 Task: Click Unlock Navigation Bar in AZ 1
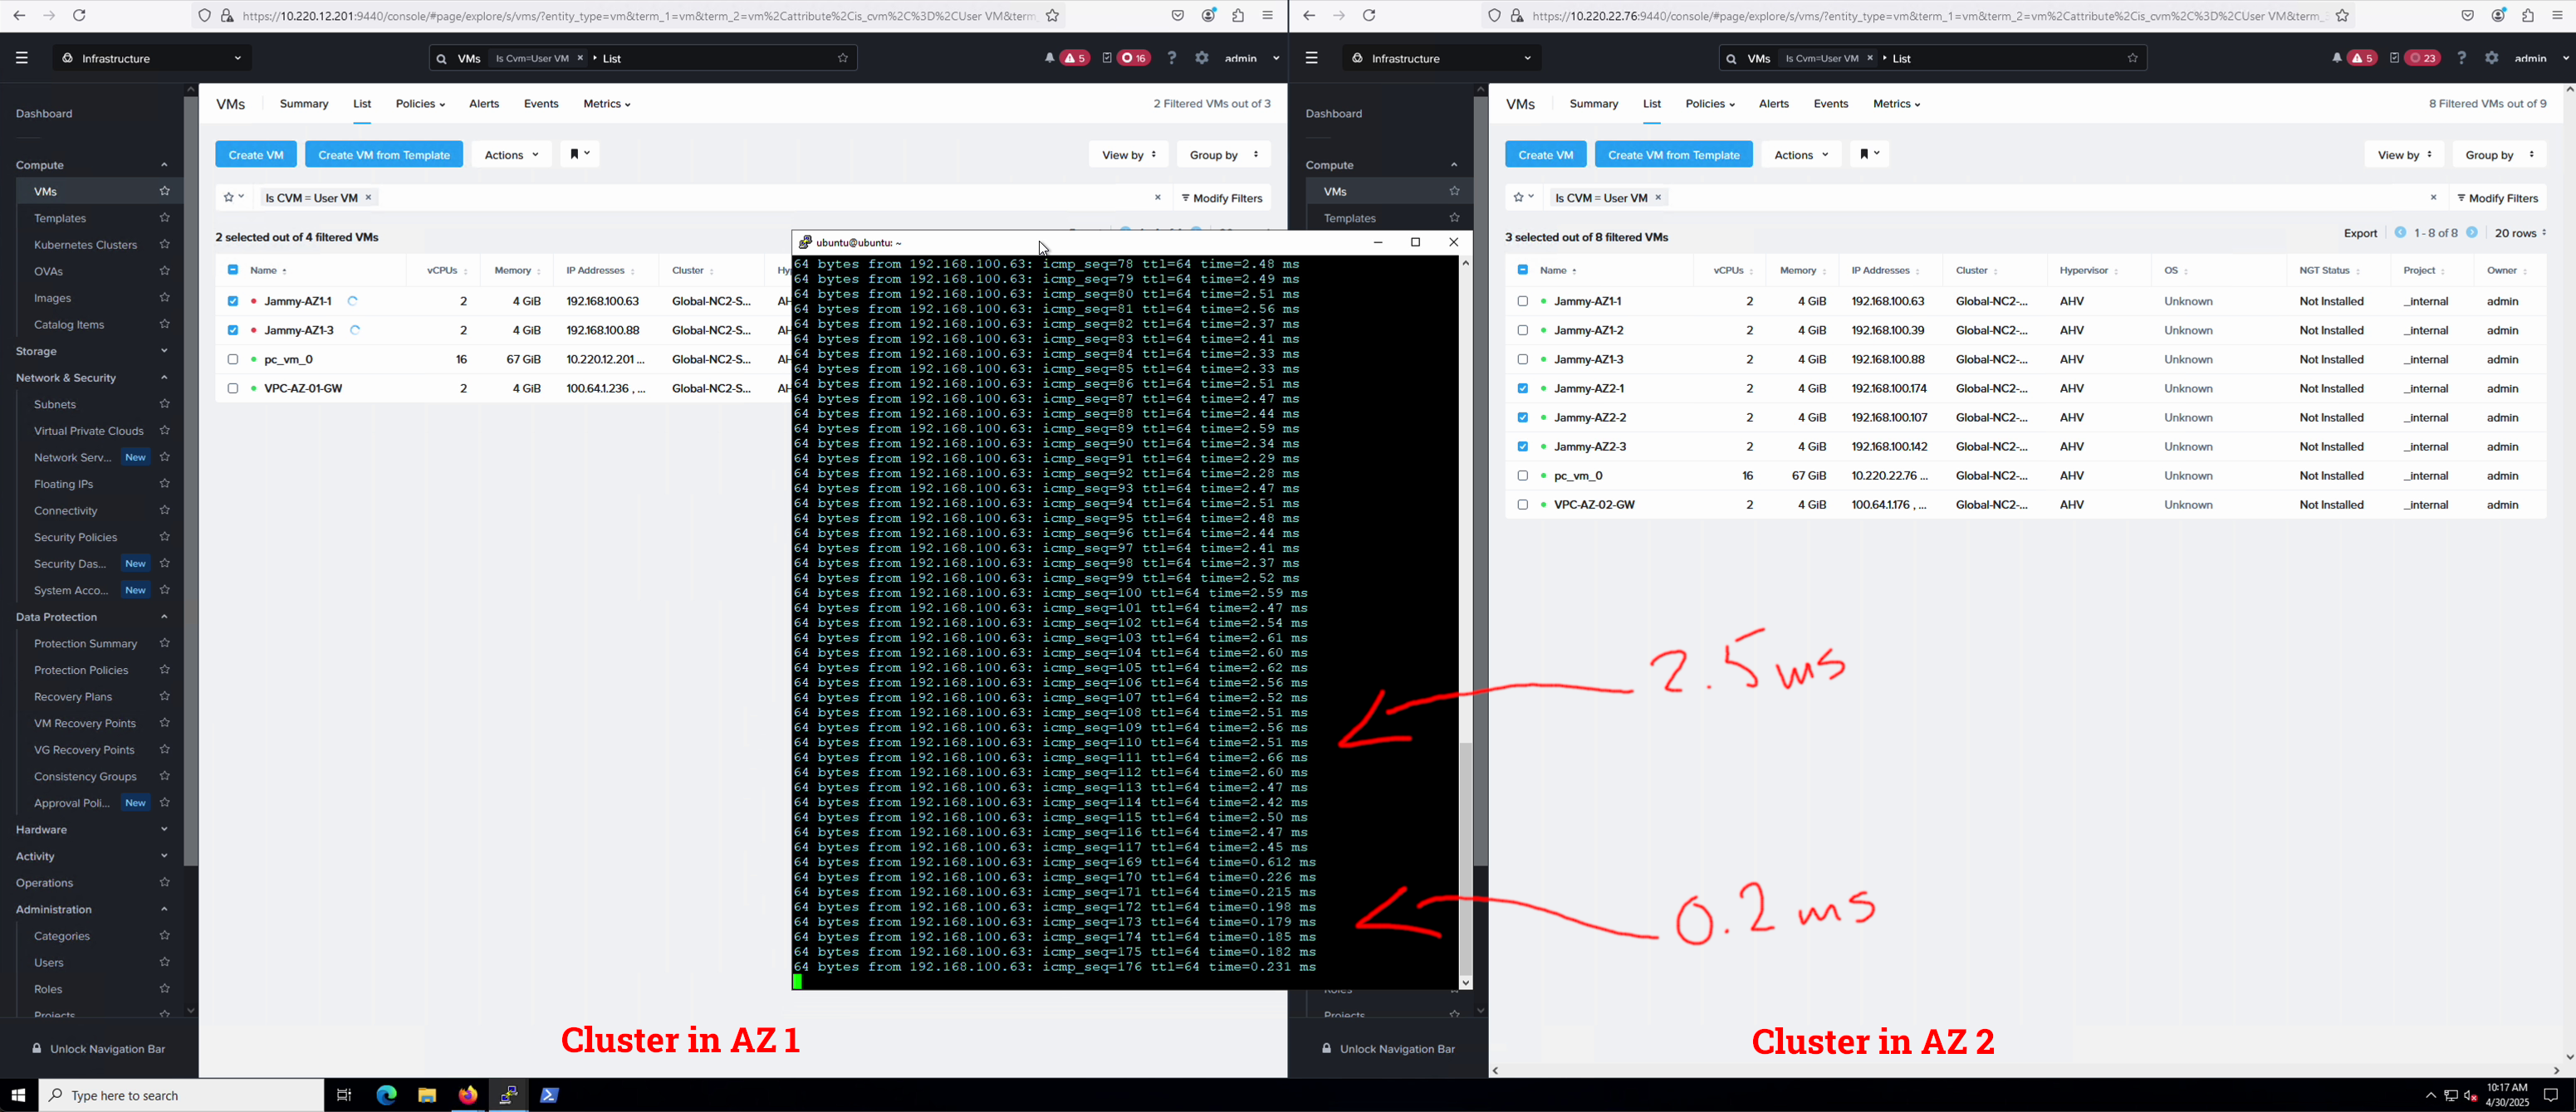(98, 1049)
